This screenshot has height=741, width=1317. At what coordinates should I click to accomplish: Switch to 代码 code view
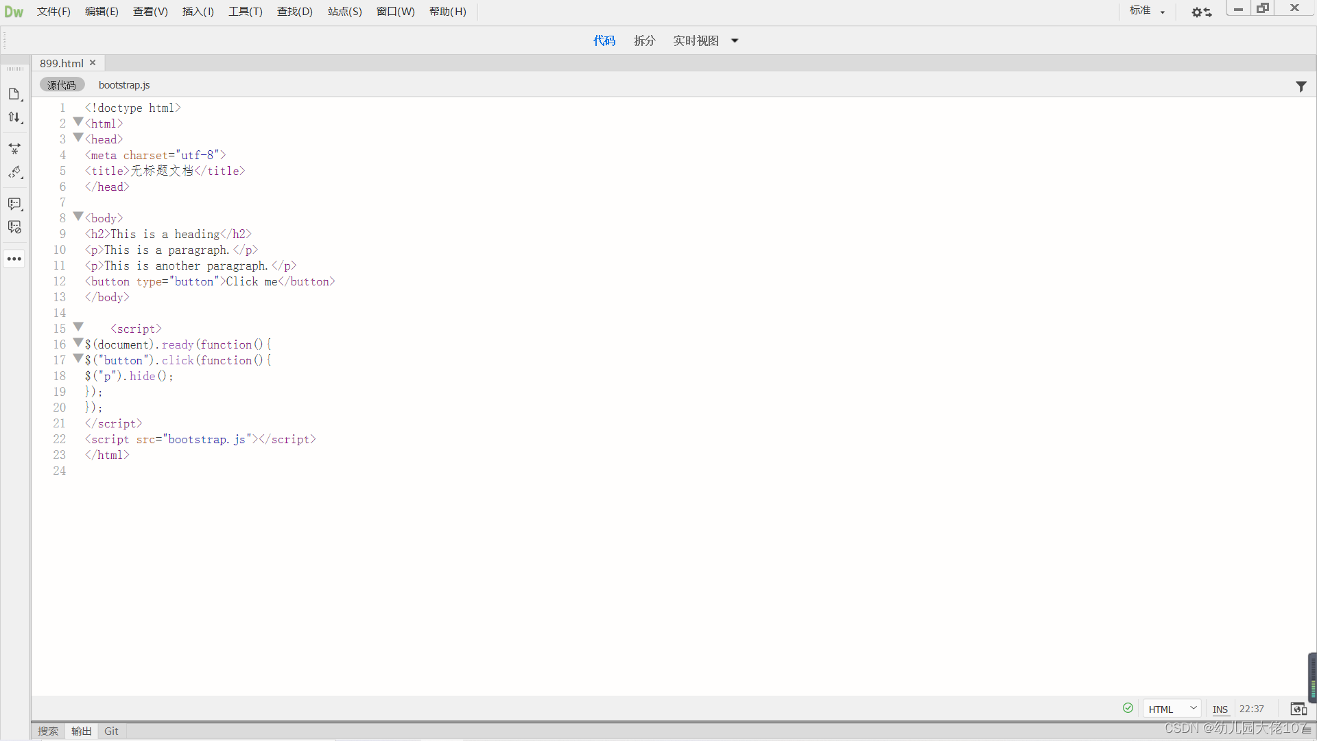[x=604, y=40]
